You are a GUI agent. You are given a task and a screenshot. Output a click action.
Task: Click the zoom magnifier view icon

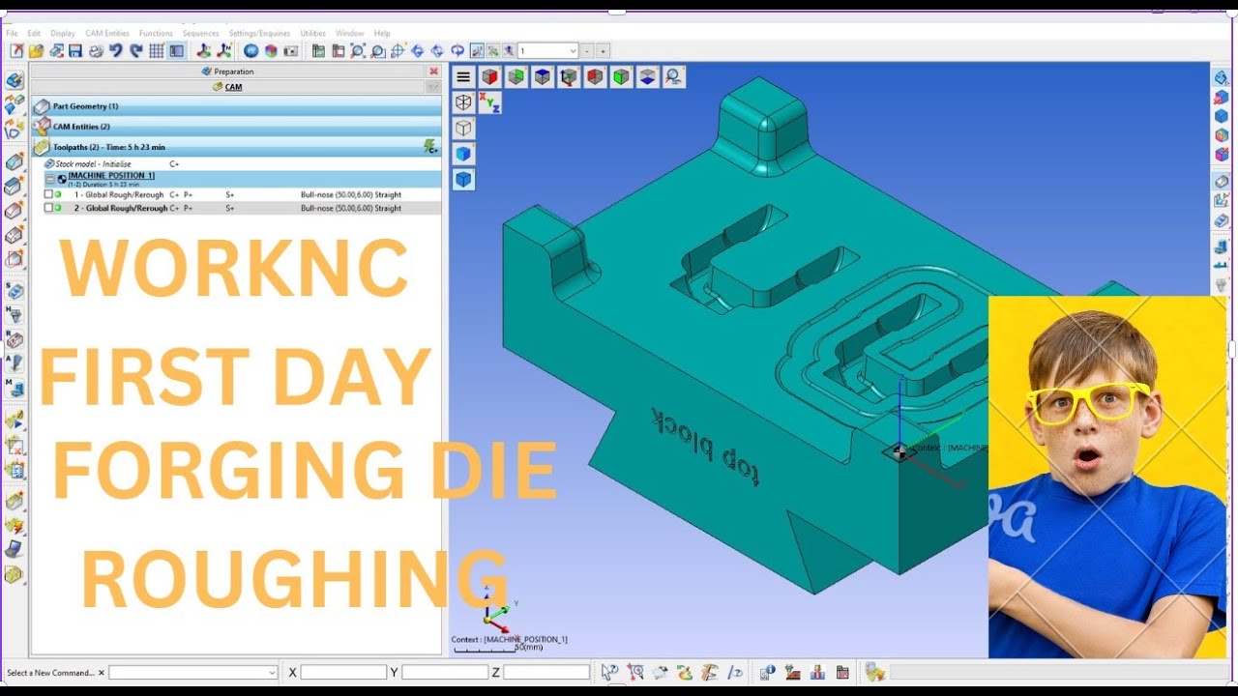[x=673, y=77]
